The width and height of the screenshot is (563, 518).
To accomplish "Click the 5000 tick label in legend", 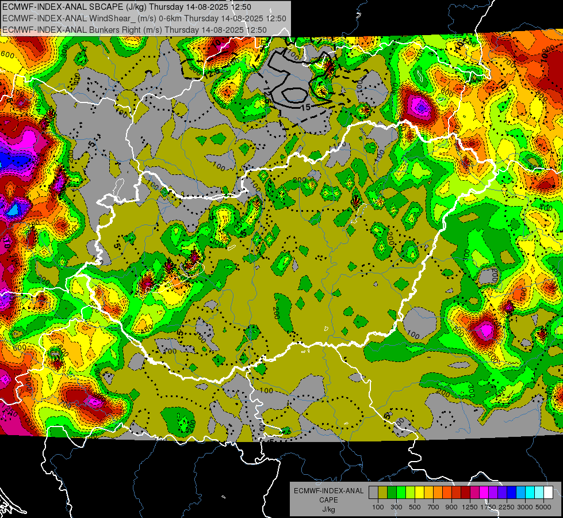I will [543, 507].
